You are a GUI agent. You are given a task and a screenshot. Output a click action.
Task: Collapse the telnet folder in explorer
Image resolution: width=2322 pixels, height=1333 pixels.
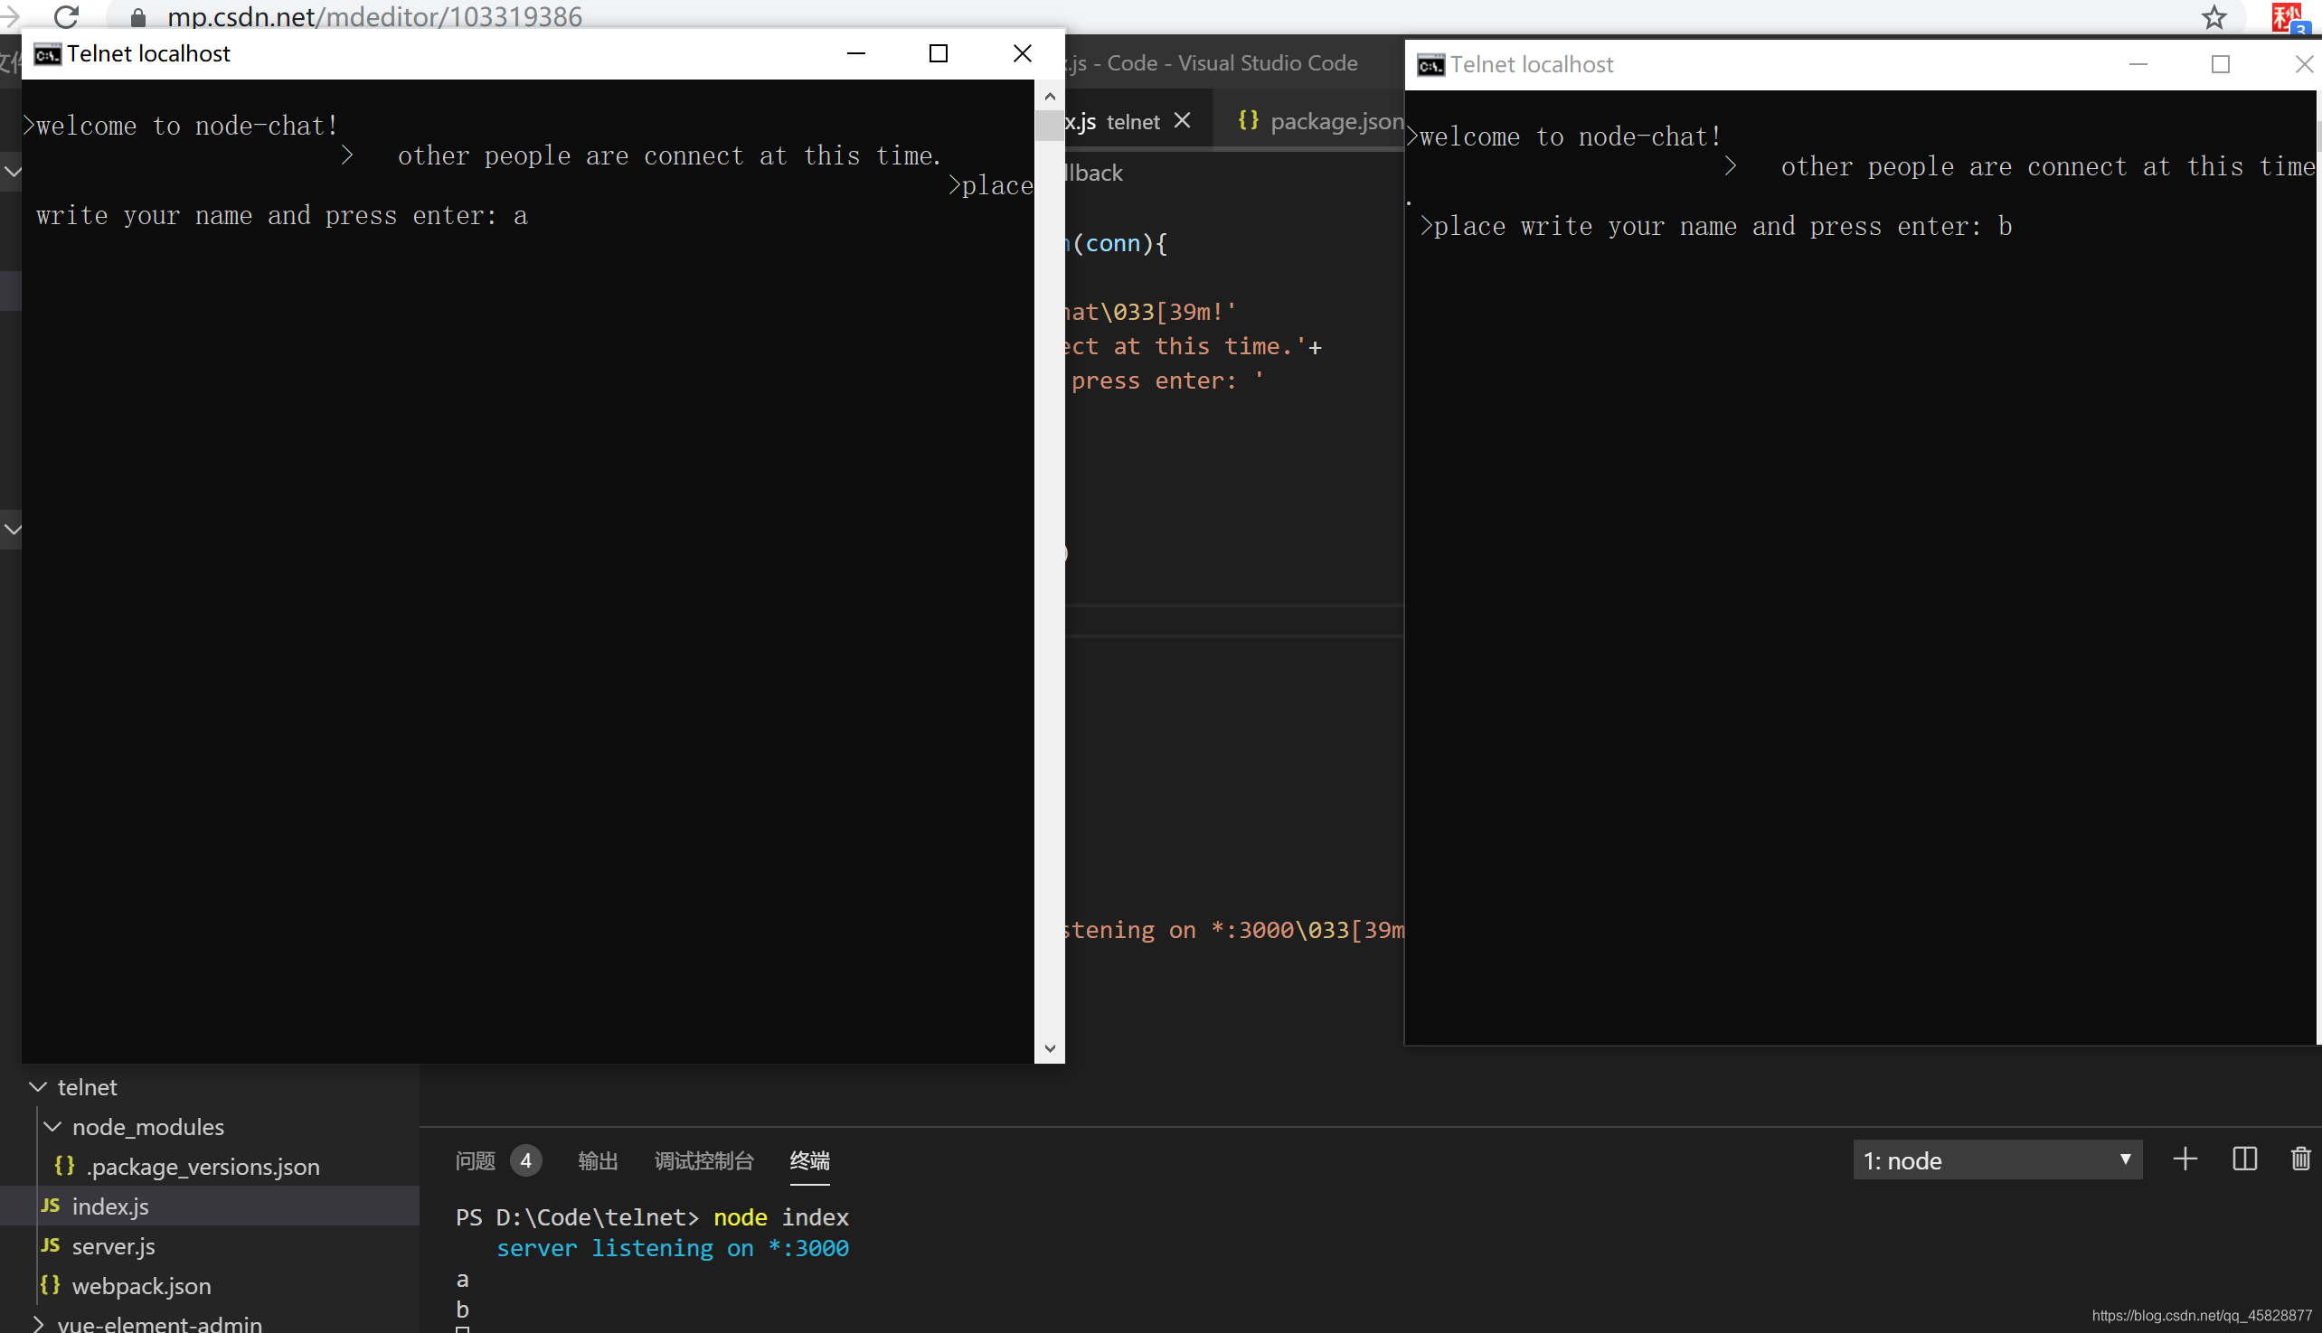click(x=38, y=1086)
